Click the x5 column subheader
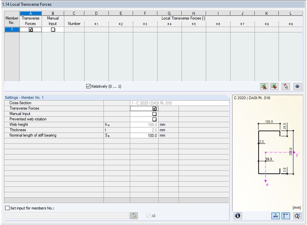The image size is (307, 225). (x=193, y=24)
